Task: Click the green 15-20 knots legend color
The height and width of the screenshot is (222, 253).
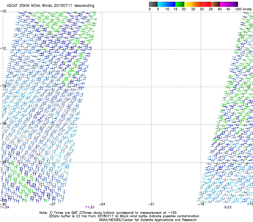Action: 180,4
